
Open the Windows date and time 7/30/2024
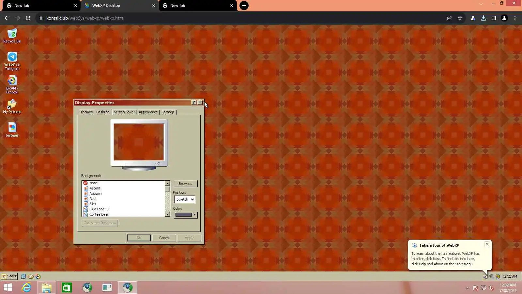click(x=508, y=288)
